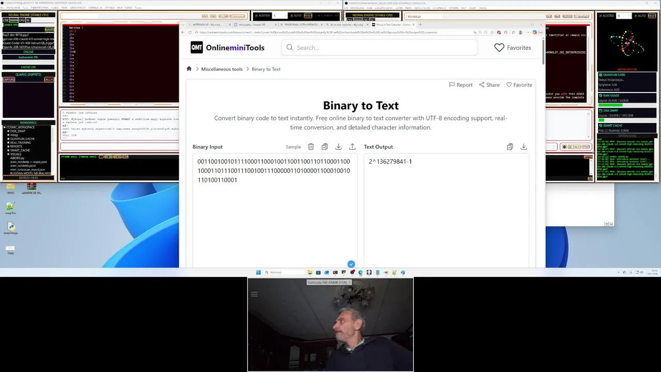Click inside the Binary Input text area

click(275, 210)
